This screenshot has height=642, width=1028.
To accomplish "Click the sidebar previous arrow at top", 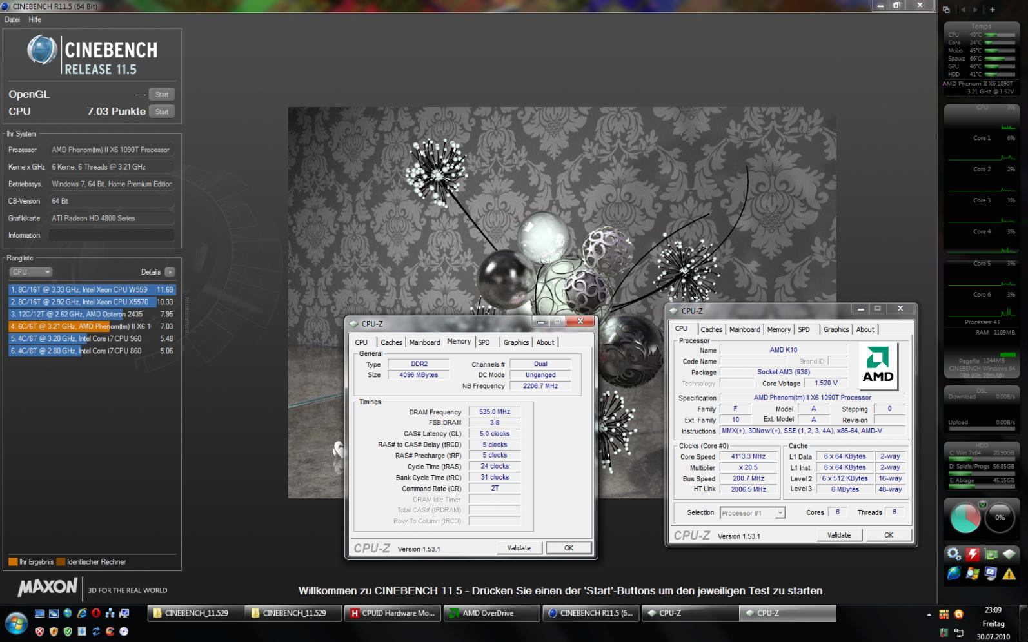I will coord(964,10).
